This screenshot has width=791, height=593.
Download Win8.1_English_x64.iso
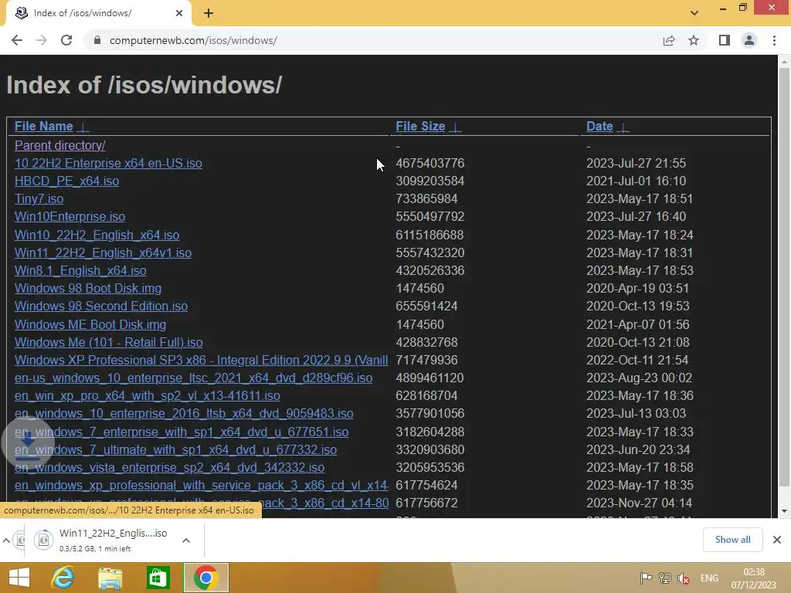click(x=80, y=270)
